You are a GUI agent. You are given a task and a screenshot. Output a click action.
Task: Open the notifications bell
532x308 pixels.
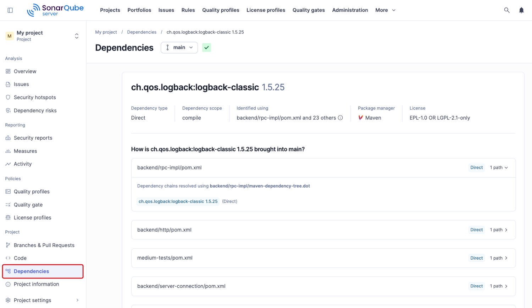521,10
